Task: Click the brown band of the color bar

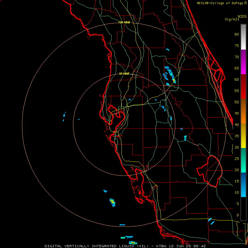Action: click(x=243, y=111)
